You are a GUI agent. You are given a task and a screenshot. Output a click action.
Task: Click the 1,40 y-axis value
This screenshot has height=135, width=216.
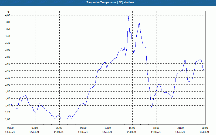pos(8,105)
